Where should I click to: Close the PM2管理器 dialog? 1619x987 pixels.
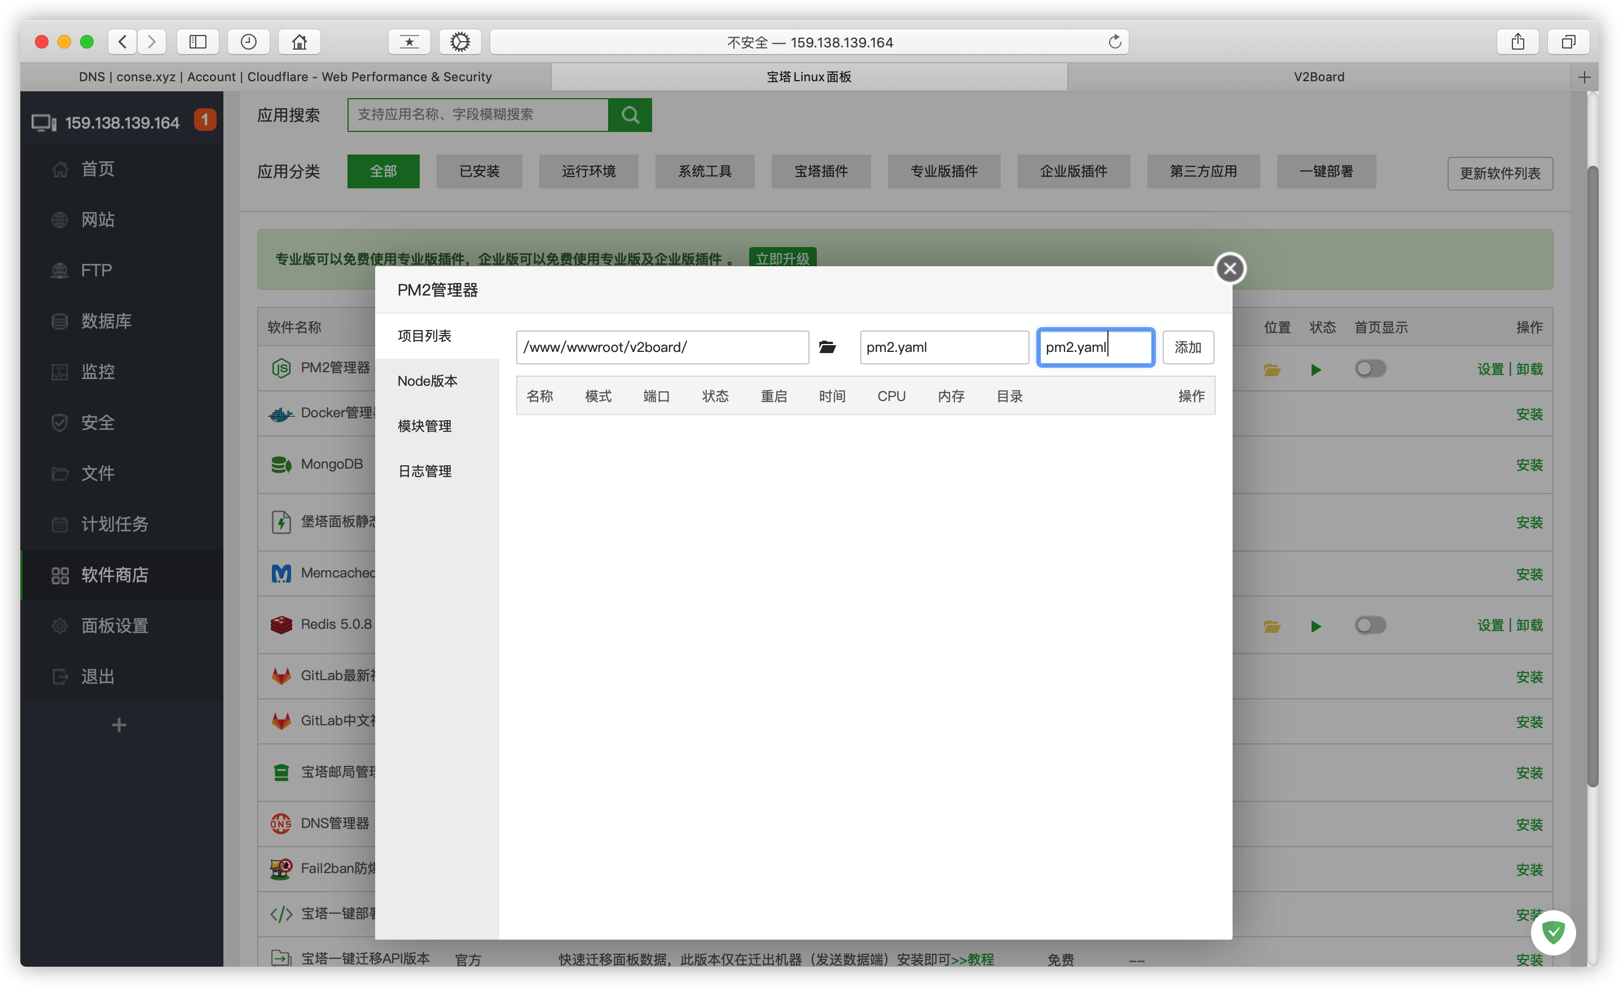tap(1230, 268)
